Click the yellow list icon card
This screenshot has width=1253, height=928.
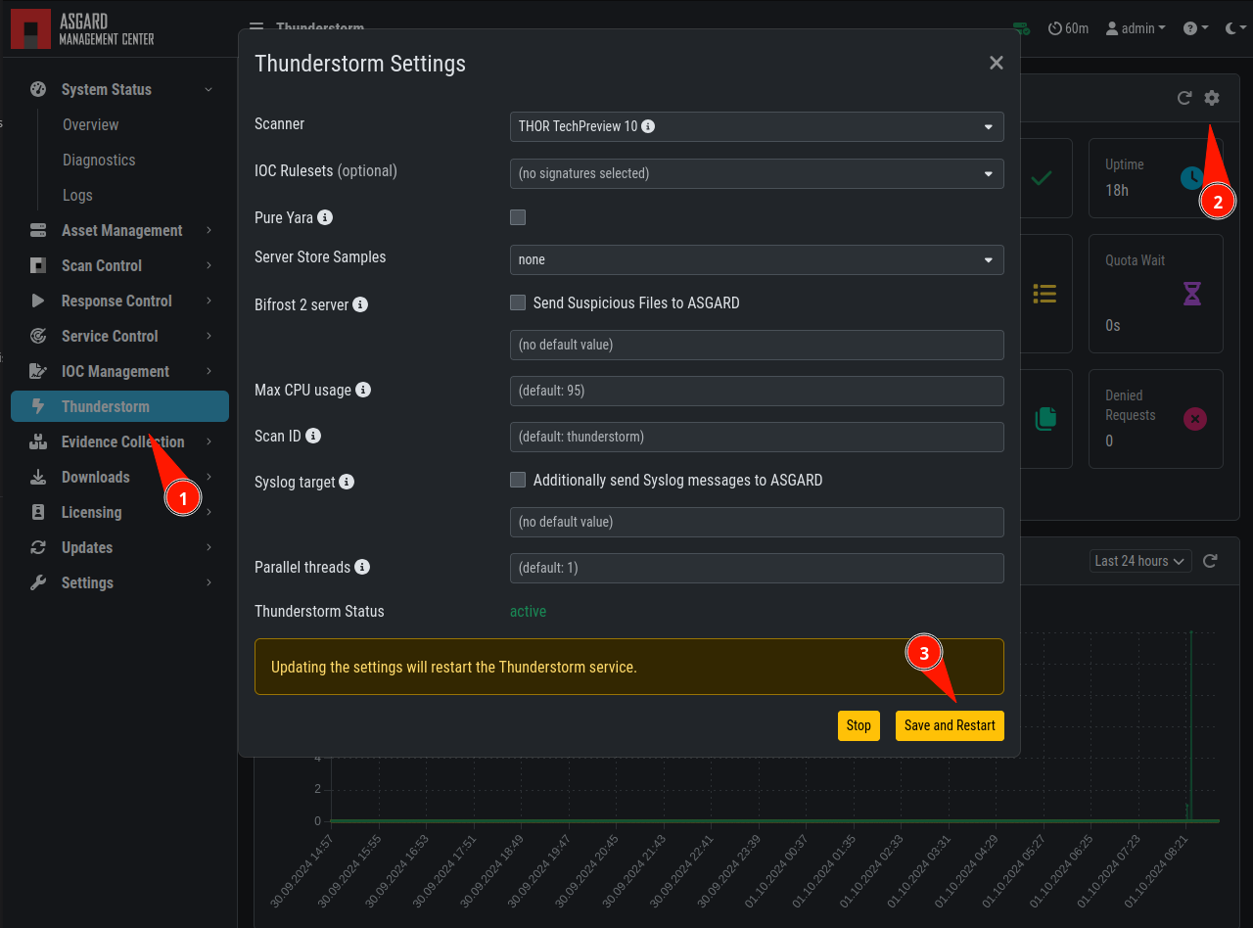(x=1044, y=293)
